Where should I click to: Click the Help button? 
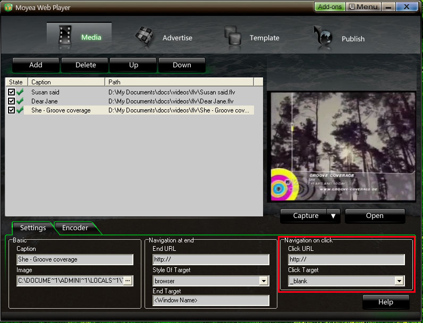[386, 302]
